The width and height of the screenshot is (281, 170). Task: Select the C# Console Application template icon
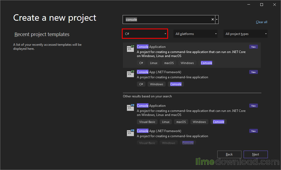(x=130, y=48)
